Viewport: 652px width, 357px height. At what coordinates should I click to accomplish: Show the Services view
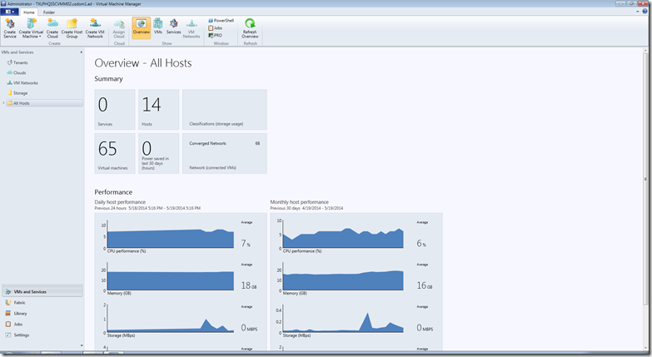(x=173, y=26)
